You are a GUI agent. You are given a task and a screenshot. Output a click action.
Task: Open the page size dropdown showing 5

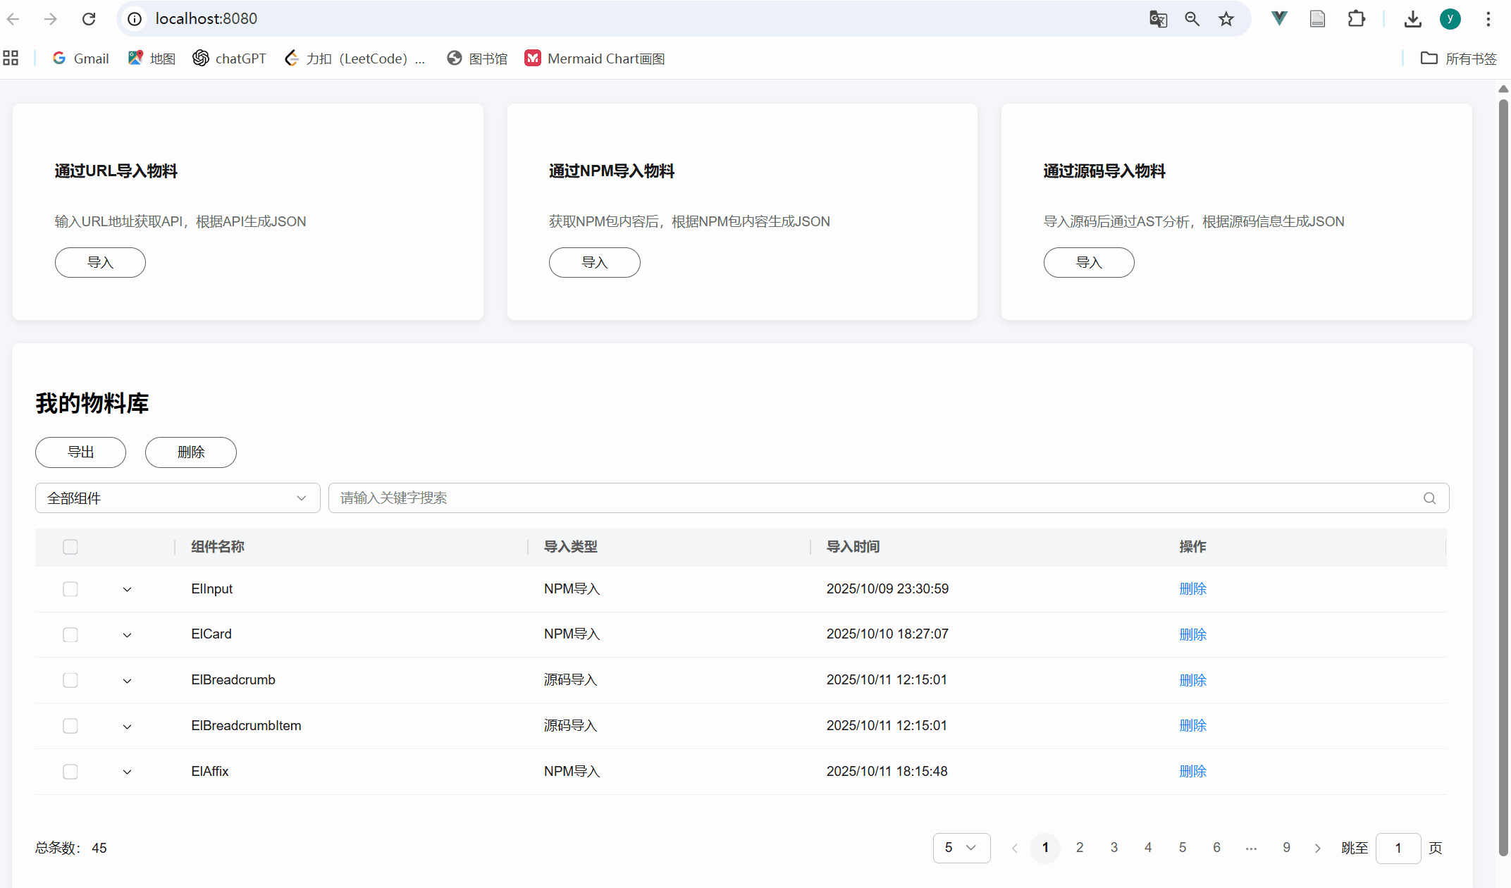[961, 848]
